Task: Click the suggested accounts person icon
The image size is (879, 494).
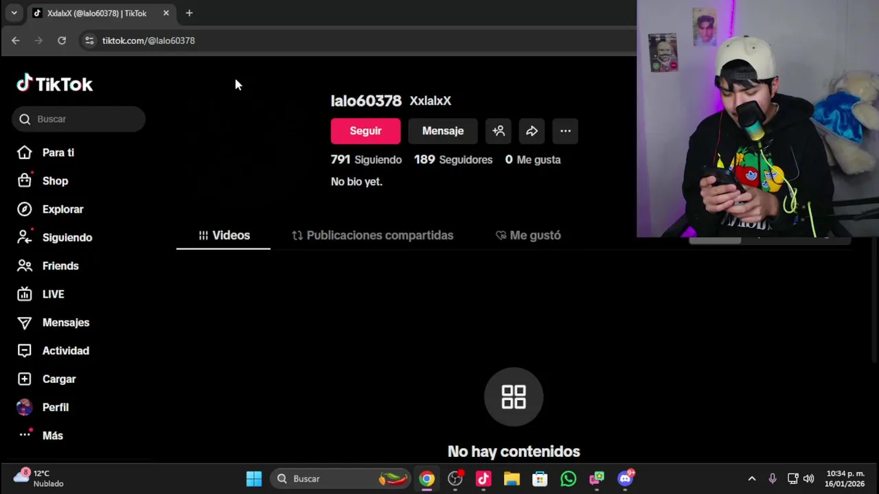Action: [499, 131]
